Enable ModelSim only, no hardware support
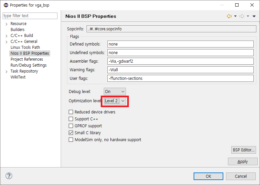The width and height of the screenshot is (260, 185). (71, 140)
